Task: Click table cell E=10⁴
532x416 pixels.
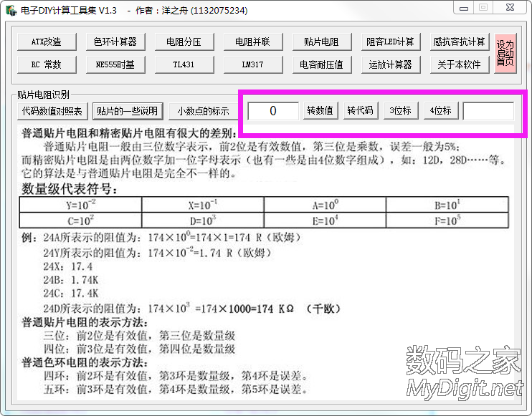Action: (325, 221)
